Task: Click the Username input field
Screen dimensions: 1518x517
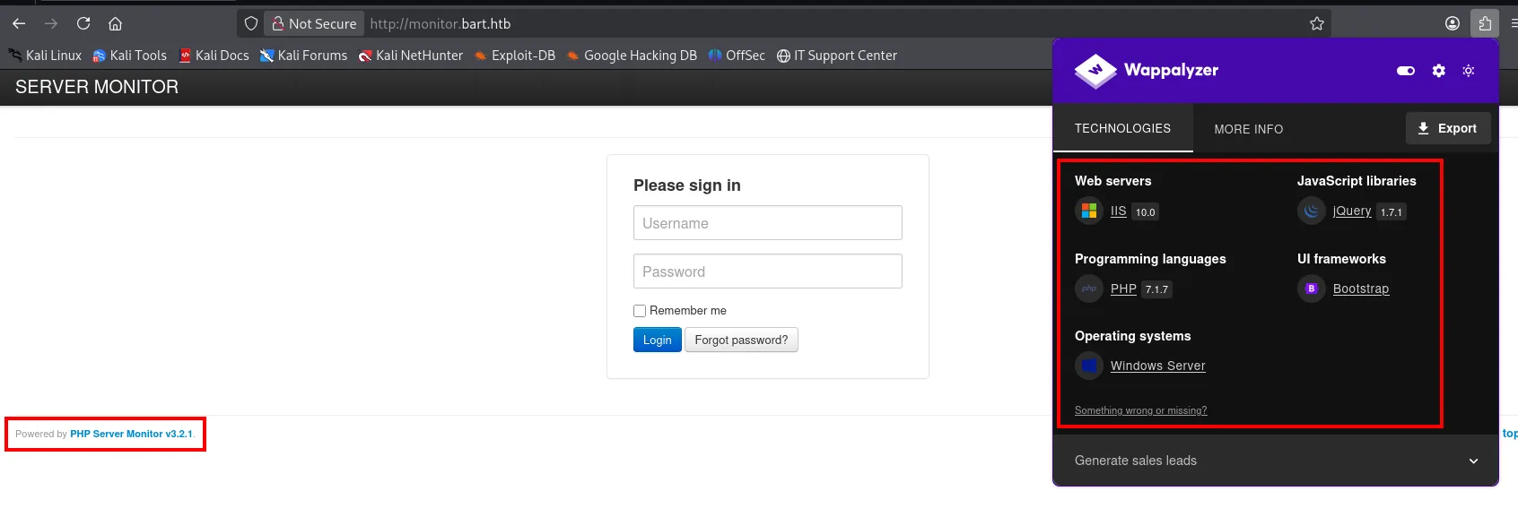Action: (767, 223)
